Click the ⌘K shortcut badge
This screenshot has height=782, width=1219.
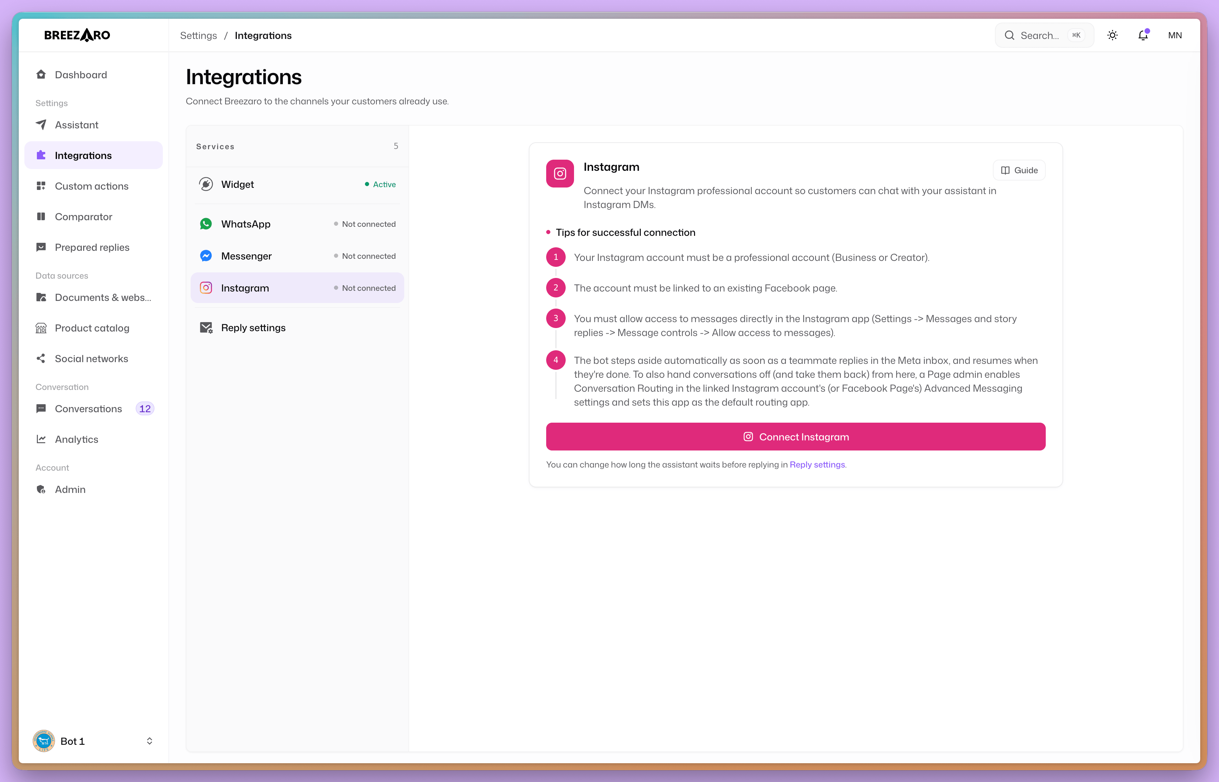point(1076,35)
